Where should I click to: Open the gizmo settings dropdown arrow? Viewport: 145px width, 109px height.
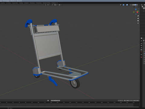tap(125, 5)
